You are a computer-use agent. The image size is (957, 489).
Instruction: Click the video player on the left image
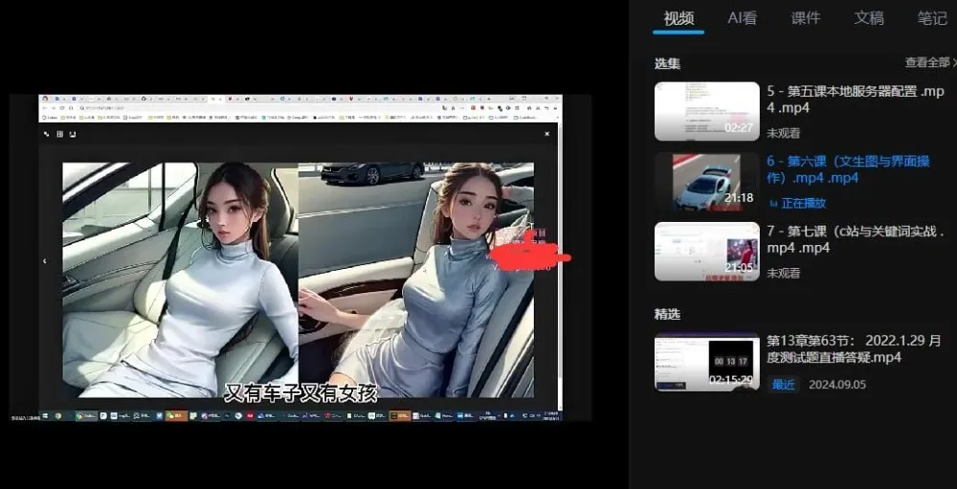(180, 278)
